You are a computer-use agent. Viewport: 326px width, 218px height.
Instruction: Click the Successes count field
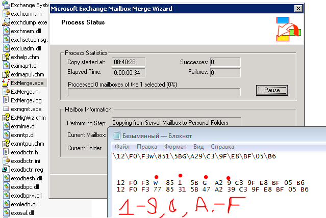pyautogui.click(x=225, y=62)
